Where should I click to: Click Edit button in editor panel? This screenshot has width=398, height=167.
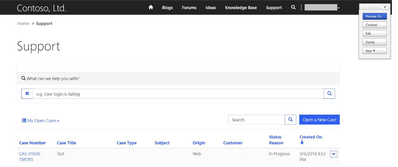375,33
